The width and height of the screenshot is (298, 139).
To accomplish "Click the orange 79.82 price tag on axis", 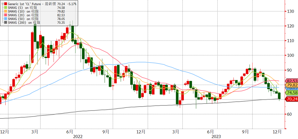I will click(x=291, y=85).
